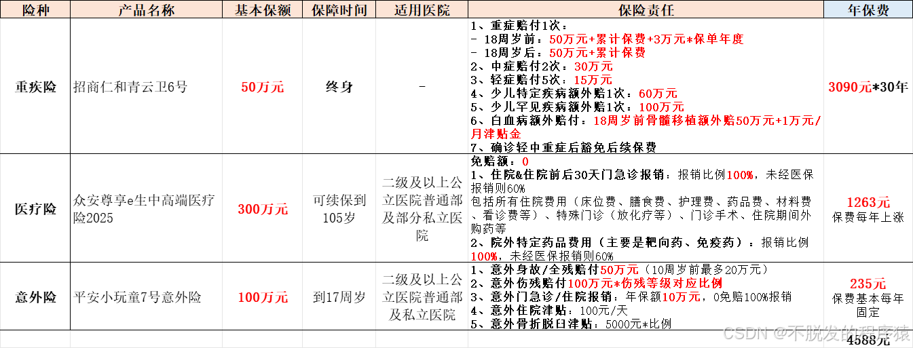This screenshot has width=913, height=348.
Task: Click the 终身 coverage period cell
Action: pos(339,87)
